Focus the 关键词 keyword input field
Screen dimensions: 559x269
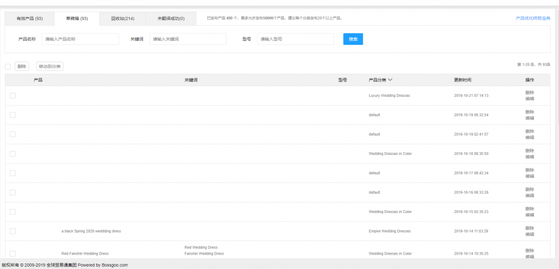pyautogui.click(x=187, y=39)
